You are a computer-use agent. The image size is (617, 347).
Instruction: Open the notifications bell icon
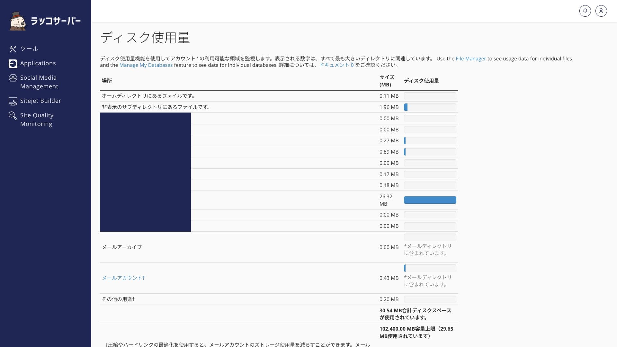(x=585, y=11)
